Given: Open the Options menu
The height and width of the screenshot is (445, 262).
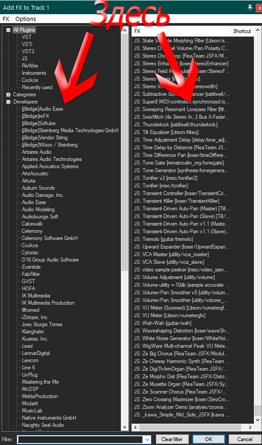Looking at the screenshot, I should click(26, 19).
